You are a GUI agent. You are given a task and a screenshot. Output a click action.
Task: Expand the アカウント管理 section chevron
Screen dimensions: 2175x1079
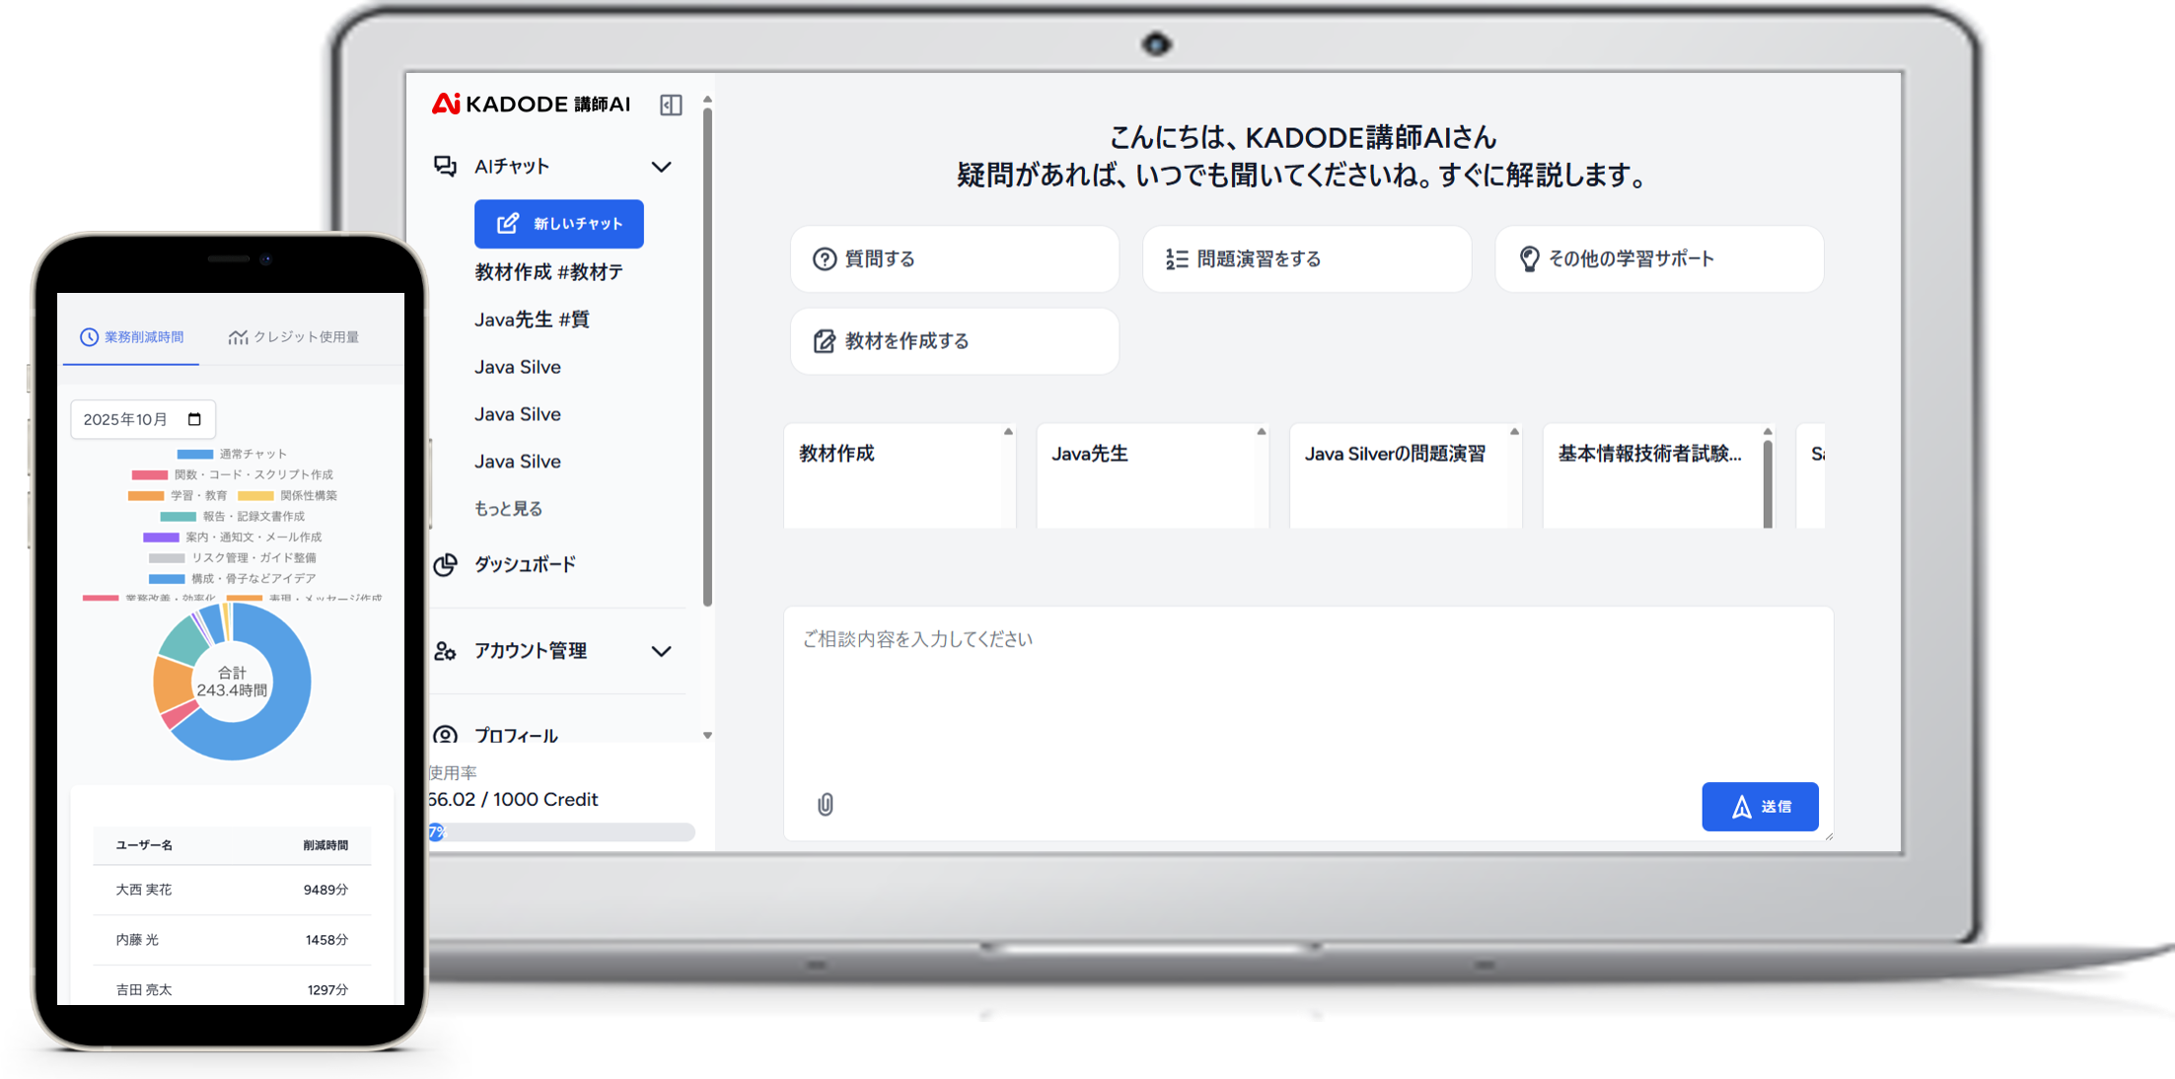(x=662, y=651)
